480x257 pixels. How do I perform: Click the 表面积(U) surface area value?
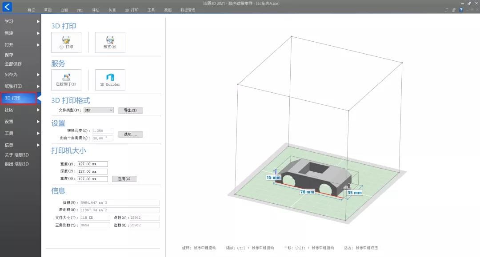click(120, 210)
